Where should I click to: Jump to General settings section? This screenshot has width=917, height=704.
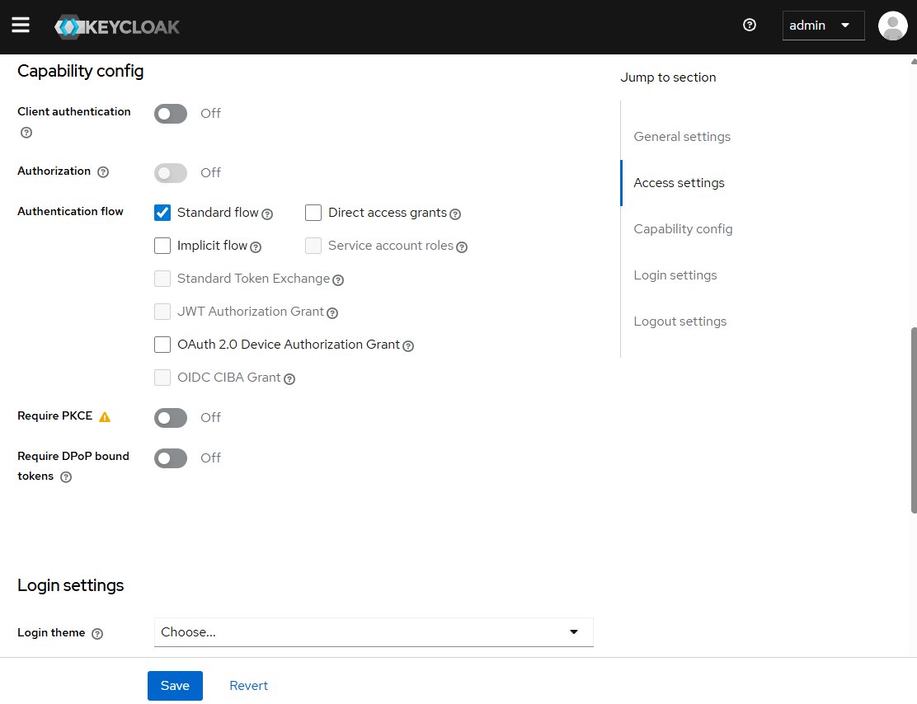click(x=682, y=137)
